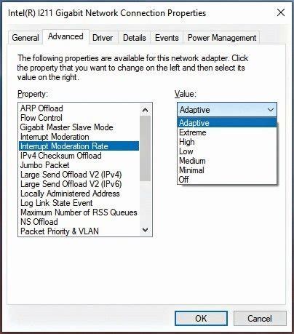Click the property list scroll down arrow
The height and width of the screenshot is (334, 294).
[146, 229]
